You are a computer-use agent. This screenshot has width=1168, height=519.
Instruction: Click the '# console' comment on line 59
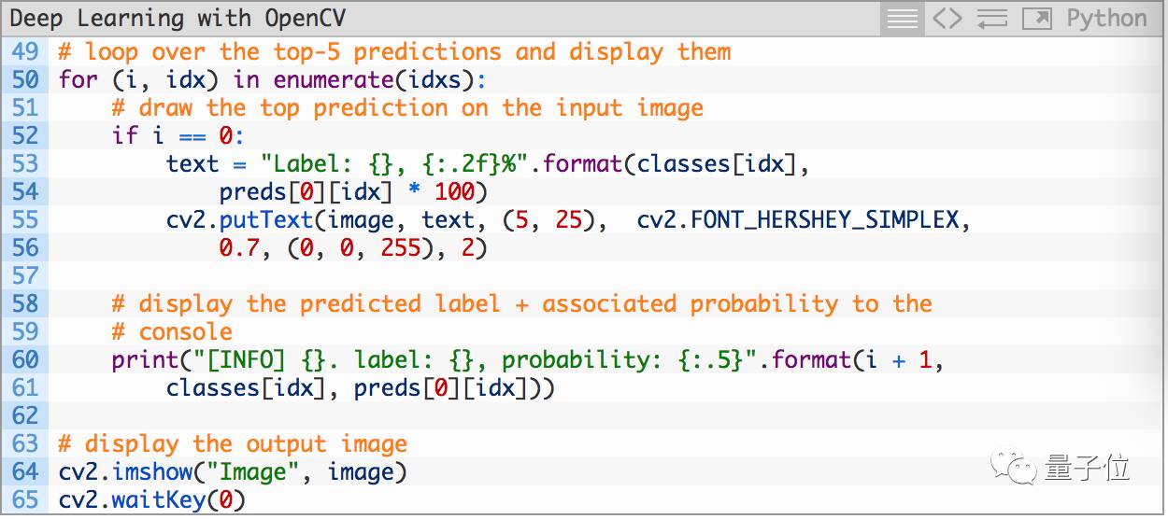172,331
